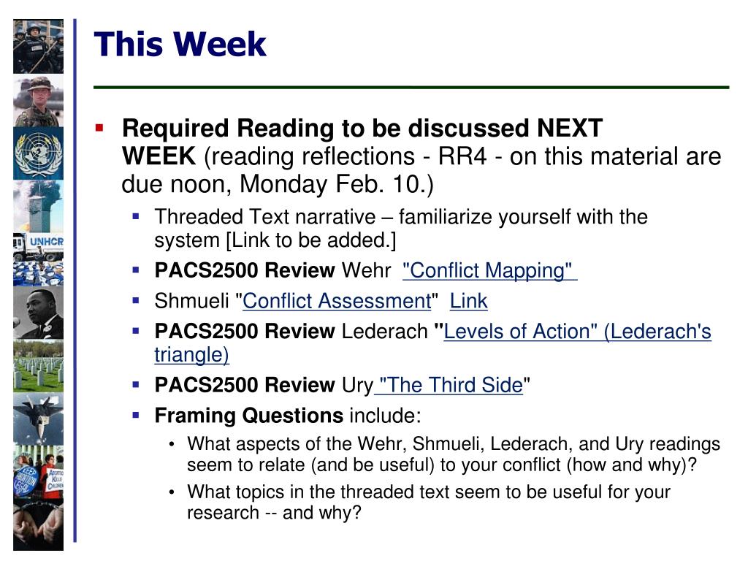
Task: Click the handcuffed hands image
Action: pyautogui.click(x=38, y=525)
